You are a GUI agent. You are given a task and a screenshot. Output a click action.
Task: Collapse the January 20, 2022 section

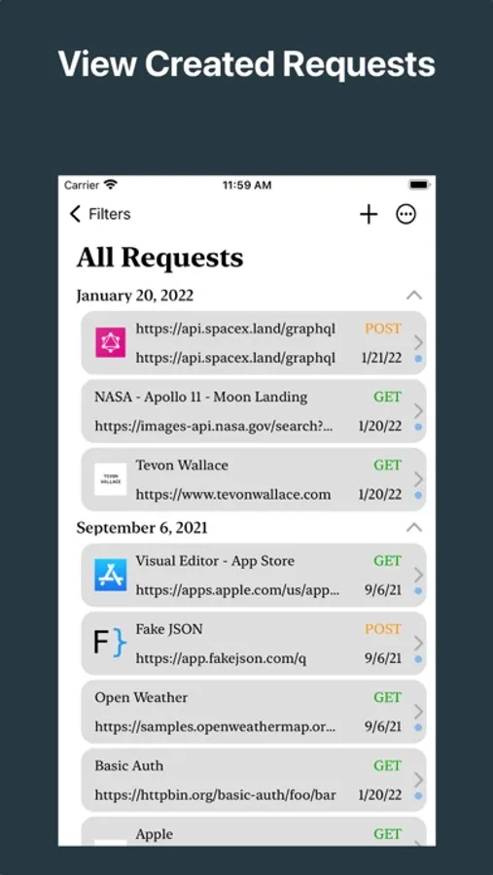413,296
